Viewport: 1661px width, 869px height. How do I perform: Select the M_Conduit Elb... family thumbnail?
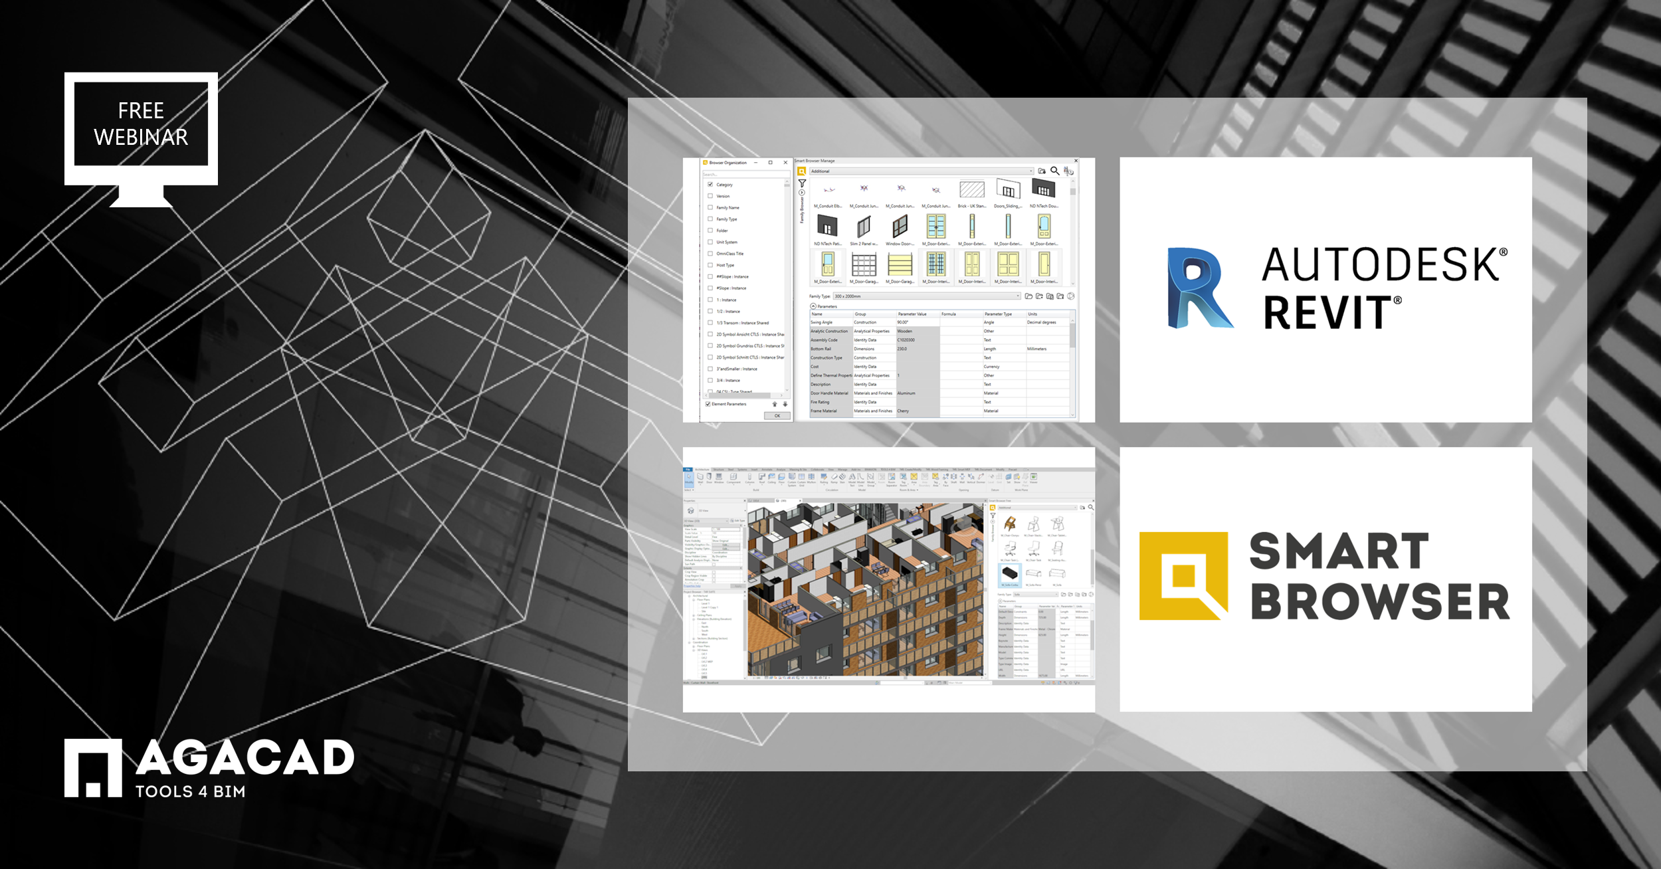pyautogui.click(x=828, y=193)
